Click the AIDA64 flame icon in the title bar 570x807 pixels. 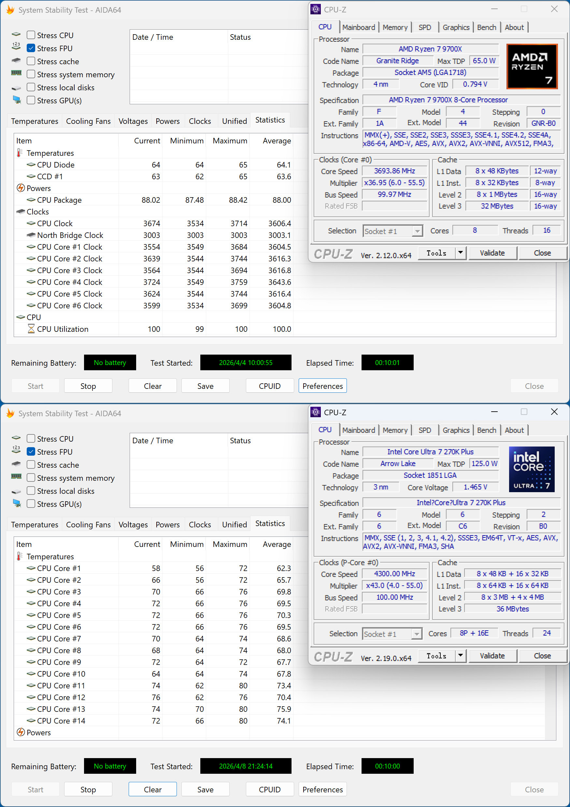(10, 10)
